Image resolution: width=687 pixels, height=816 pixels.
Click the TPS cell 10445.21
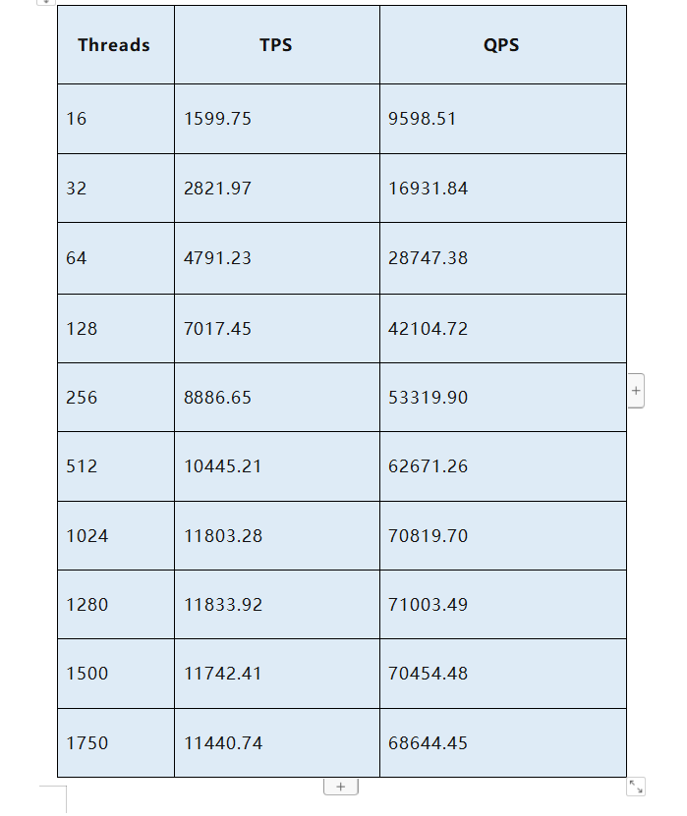tap(276, 466)
